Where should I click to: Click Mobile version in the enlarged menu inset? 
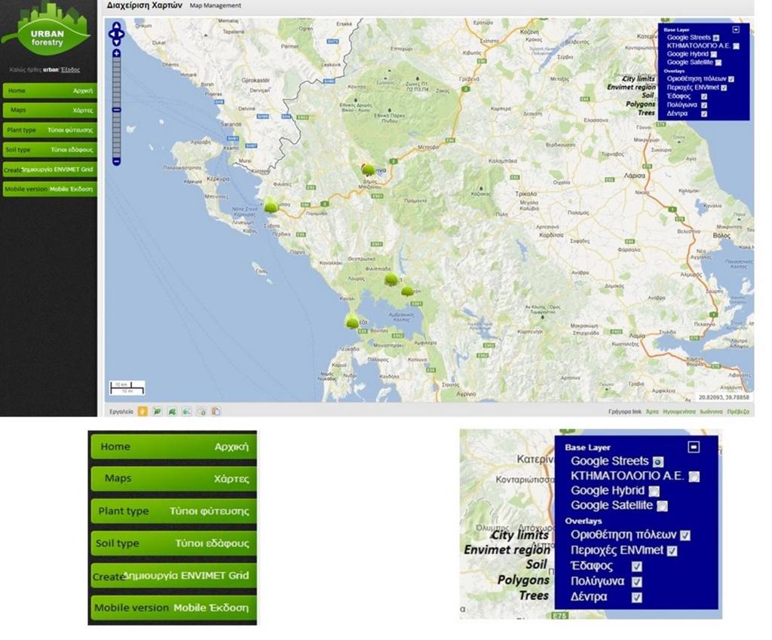click(x=174, y=608)
